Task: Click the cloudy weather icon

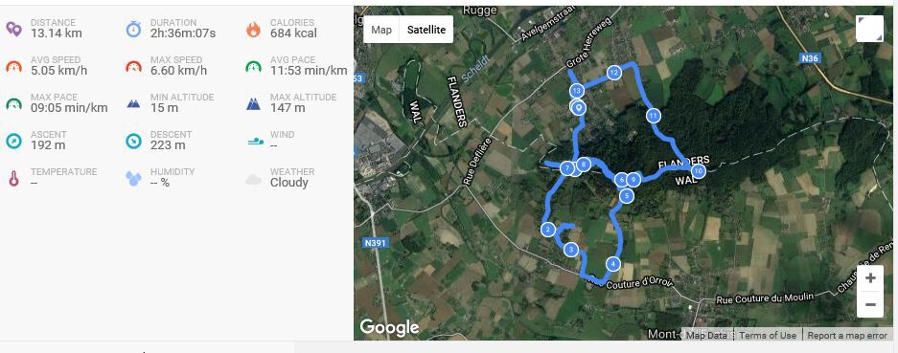Action: 253,180
